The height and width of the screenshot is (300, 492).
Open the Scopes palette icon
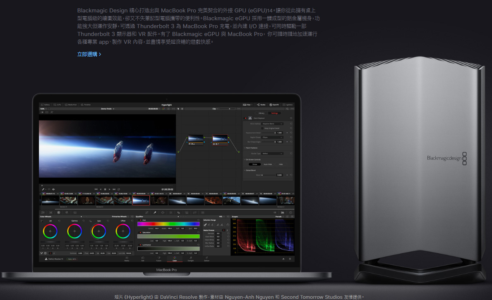(282, 212)
